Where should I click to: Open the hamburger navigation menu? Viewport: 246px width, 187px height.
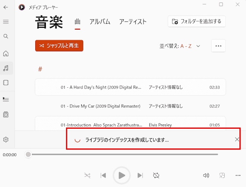click(6, 22)
